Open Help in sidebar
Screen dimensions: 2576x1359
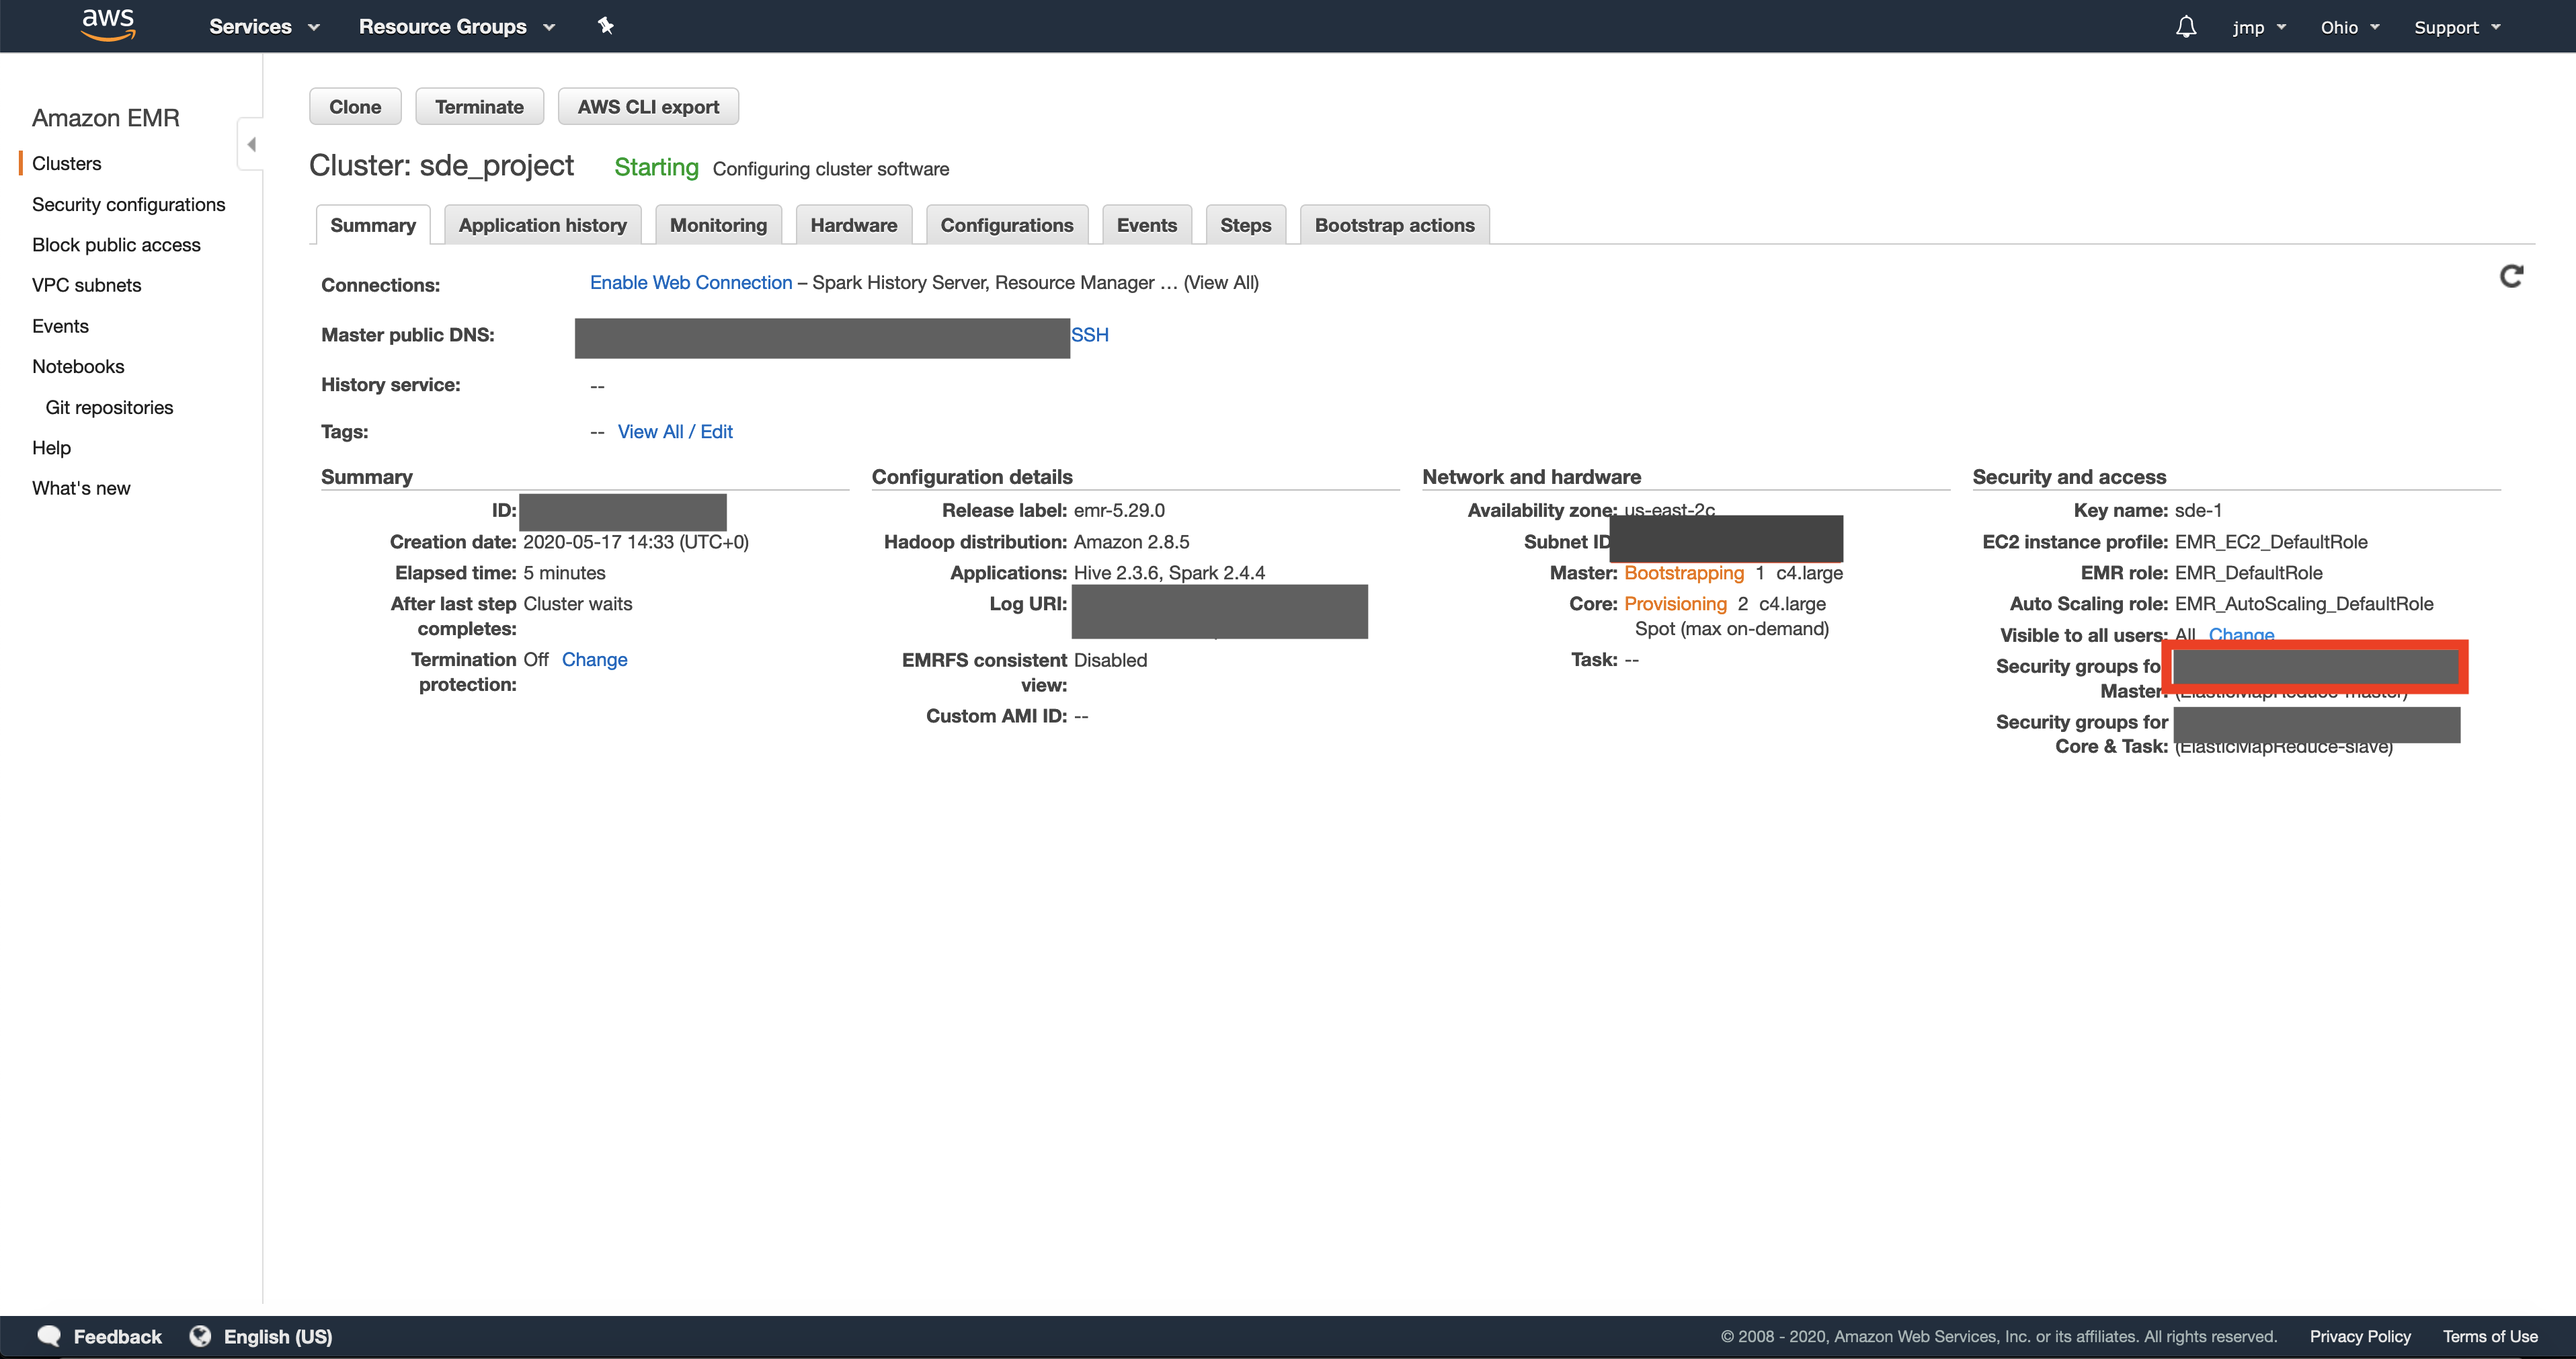coord(51,448)
